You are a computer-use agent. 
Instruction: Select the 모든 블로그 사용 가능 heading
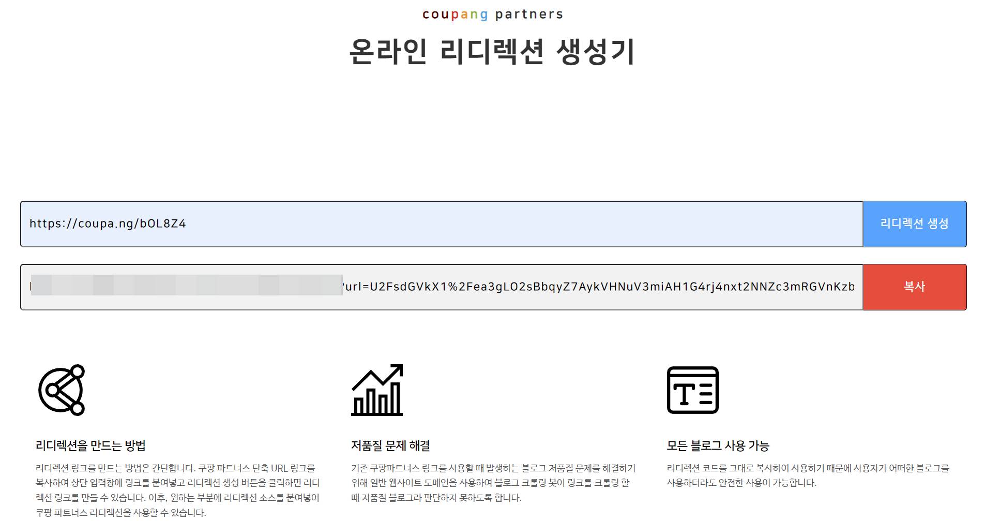pyautogui.click(x=718, y=445)
